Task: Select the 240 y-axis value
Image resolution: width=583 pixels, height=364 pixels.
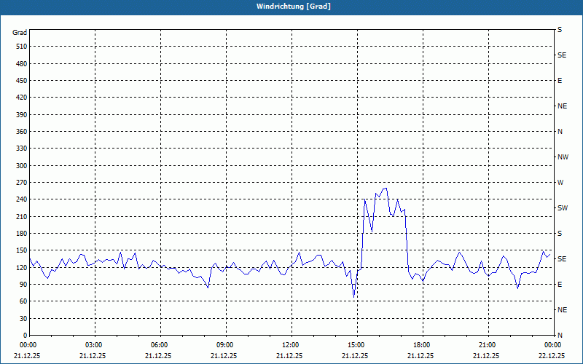Action: click(22, 199)
